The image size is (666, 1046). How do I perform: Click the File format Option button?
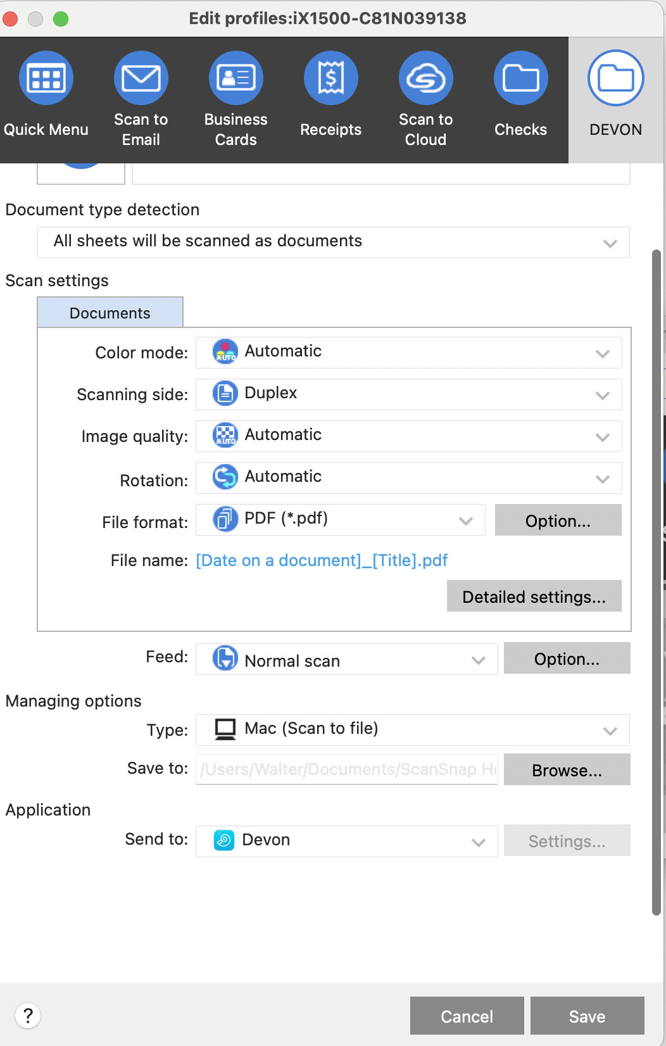coord(558,520)
